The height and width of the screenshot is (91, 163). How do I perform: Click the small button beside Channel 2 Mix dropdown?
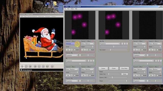pyautogui.click(x=80, y=81)
